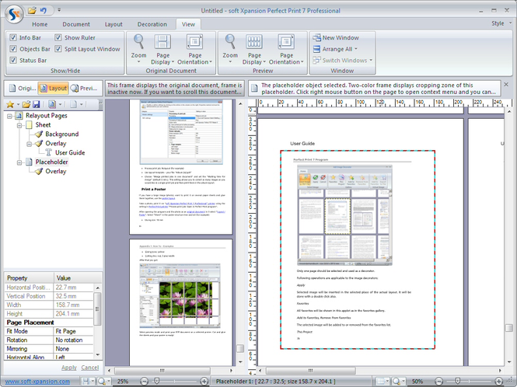Click the New Window command
Screen dimensions: 517x387
click(x=336, y=37)
